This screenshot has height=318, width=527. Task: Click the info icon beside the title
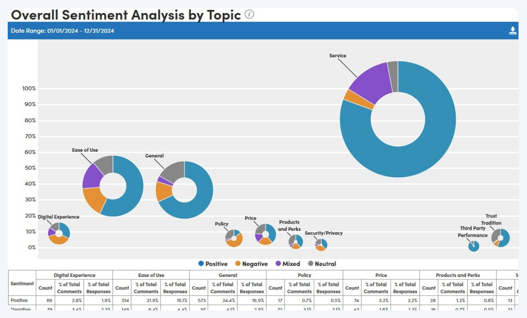[x=249, y=14]
